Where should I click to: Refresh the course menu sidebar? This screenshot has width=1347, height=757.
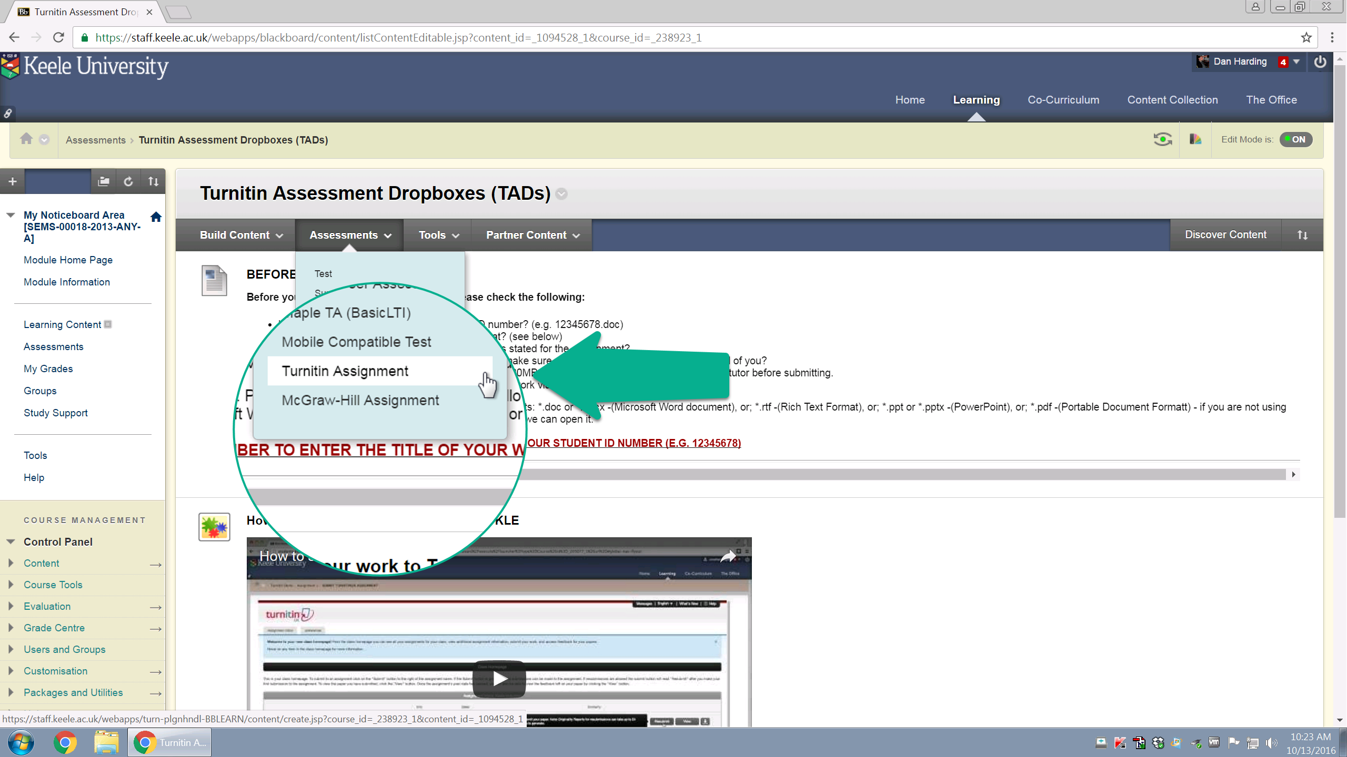tap(128, 181)
